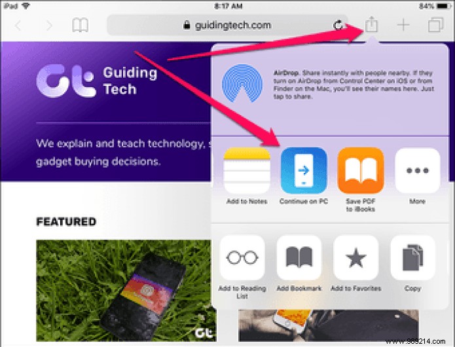Screen dimensions: 455x347
Task: Tap the AirDrop icon
Action: pos(242,84)
